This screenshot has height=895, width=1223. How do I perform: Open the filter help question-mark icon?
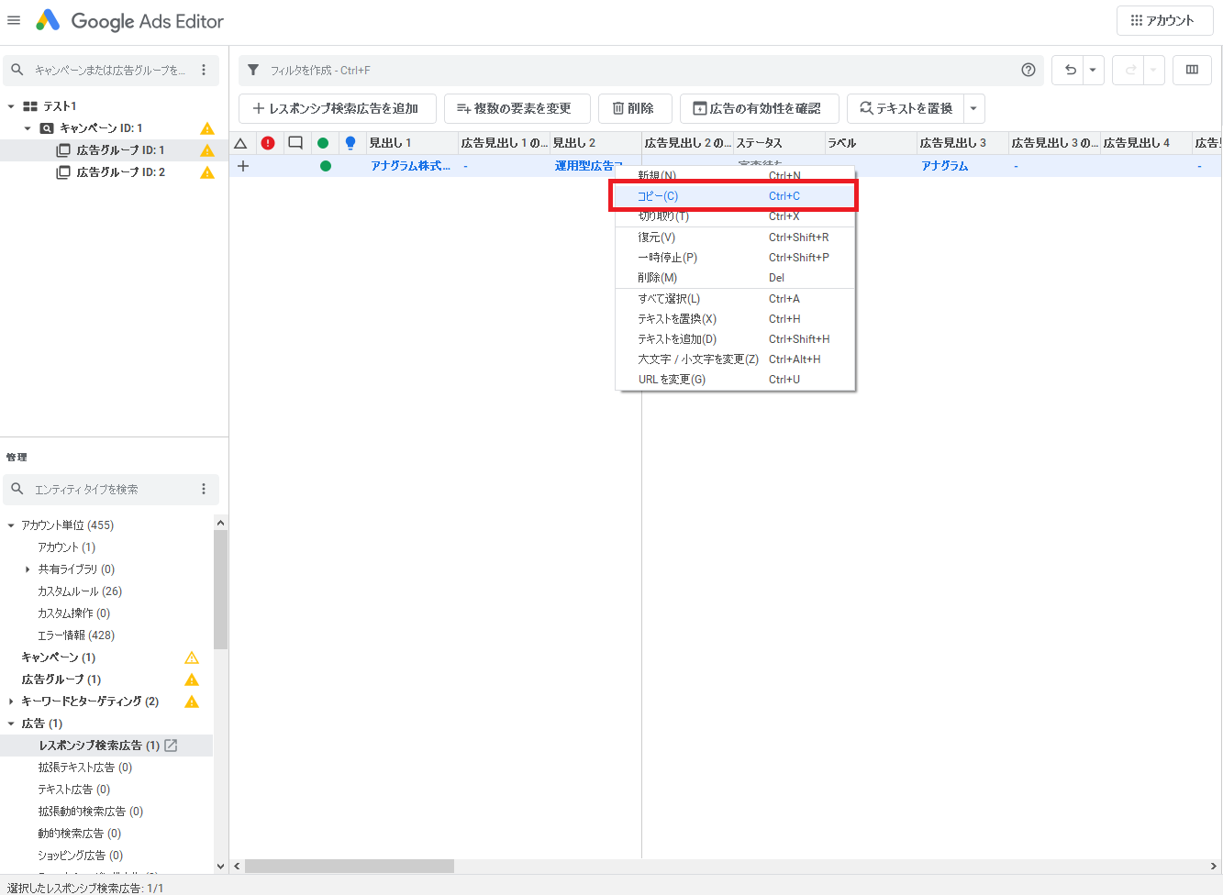coord(1028,70)
